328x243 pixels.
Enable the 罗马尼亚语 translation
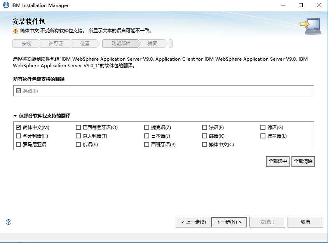[18, 144]
